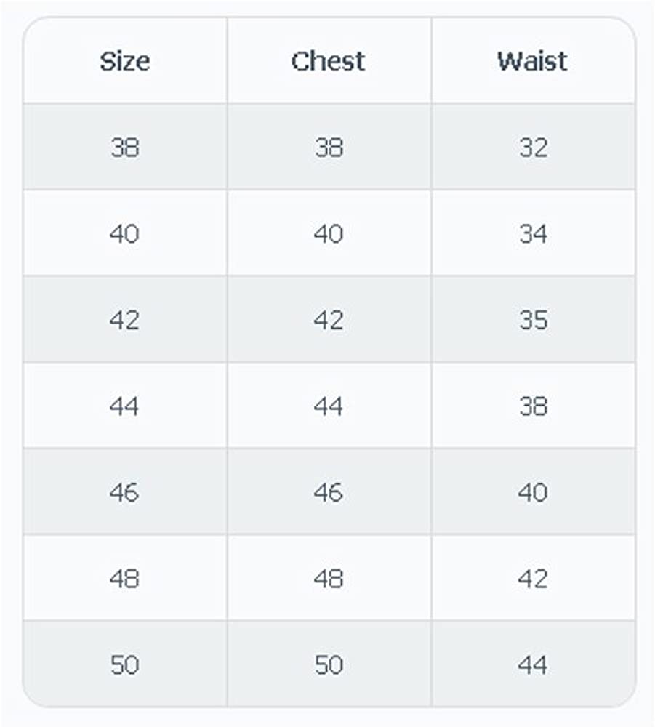Click the Chest column header
Image resolution: width=655 pixels, height=727 pixels.
coord(329,61)
